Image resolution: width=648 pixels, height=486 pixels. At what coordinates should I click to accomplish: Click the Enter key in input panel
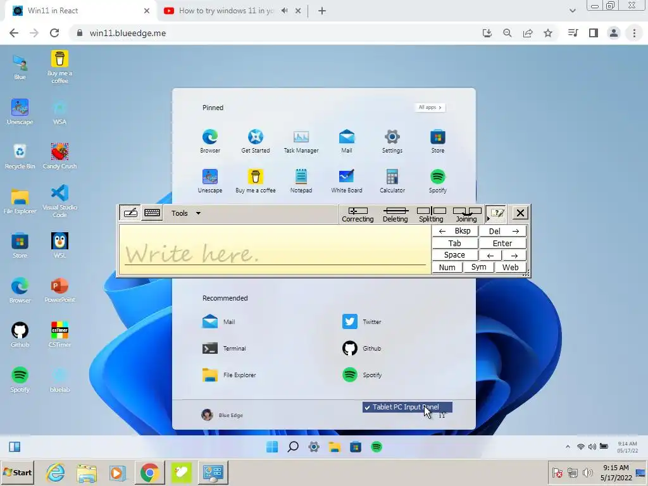[x=503, y=243]
